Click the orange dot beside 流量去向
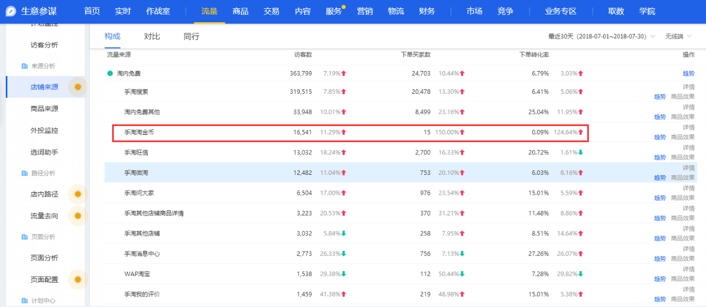 click(78, 215)
